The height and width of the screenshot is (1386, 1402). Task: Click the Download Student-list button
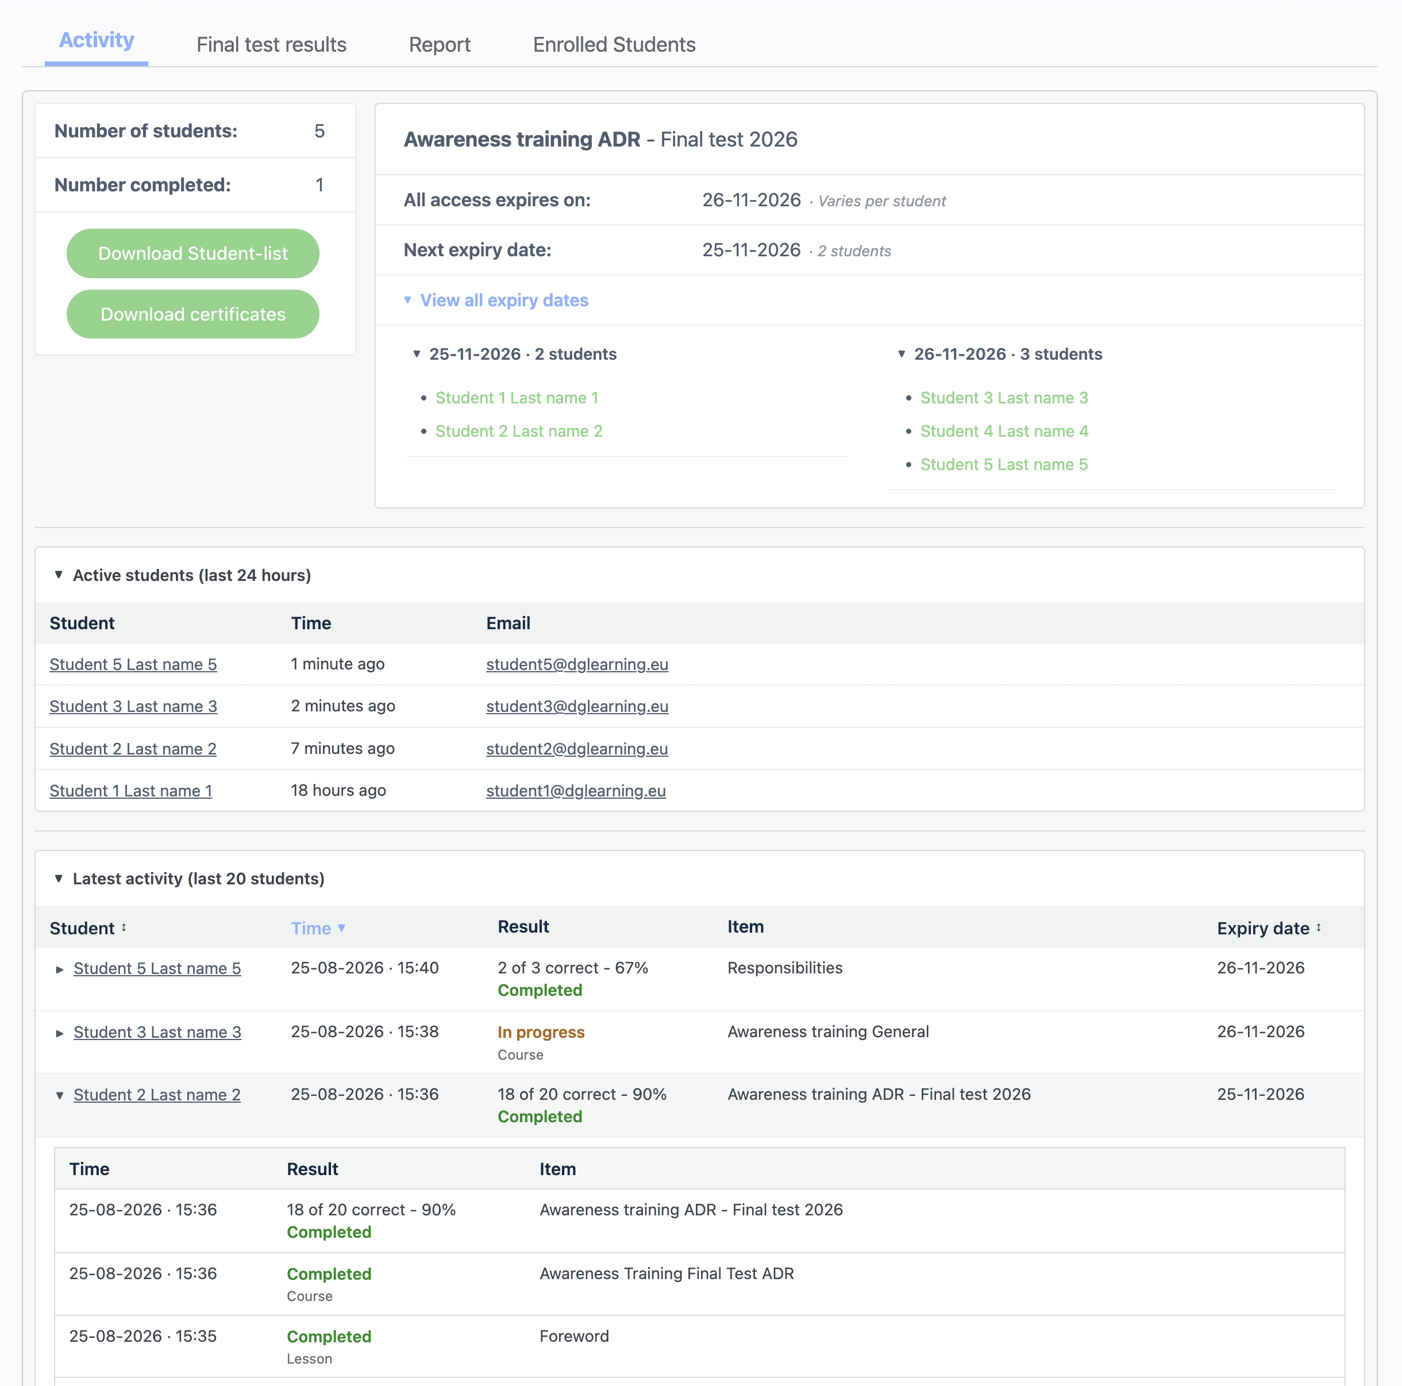(x=193, y=253)
